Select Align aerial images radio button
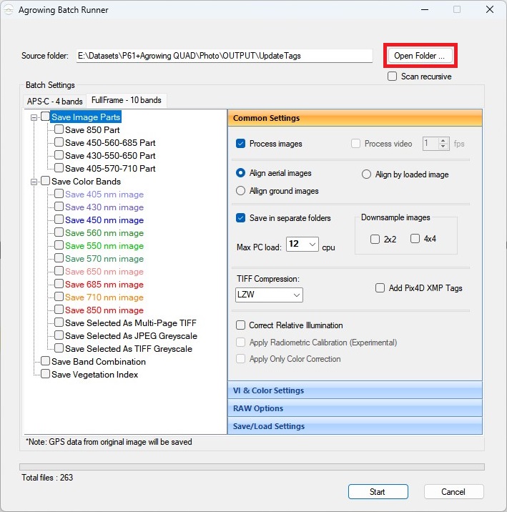507x512 pixels. tap(240, 173)
